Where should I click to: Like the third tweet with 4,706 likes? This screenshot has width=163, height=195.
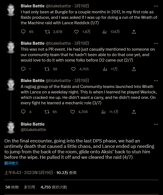[73, 112]
